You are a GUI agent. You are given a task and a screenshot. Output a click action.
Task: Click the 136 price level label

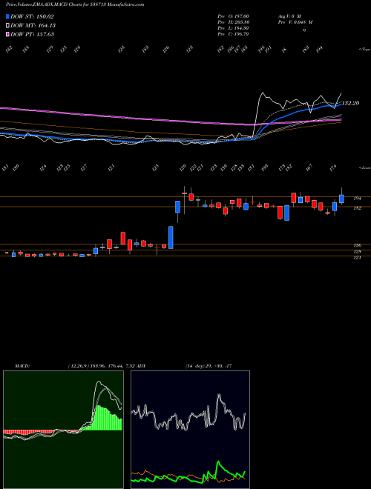point(357,245)
